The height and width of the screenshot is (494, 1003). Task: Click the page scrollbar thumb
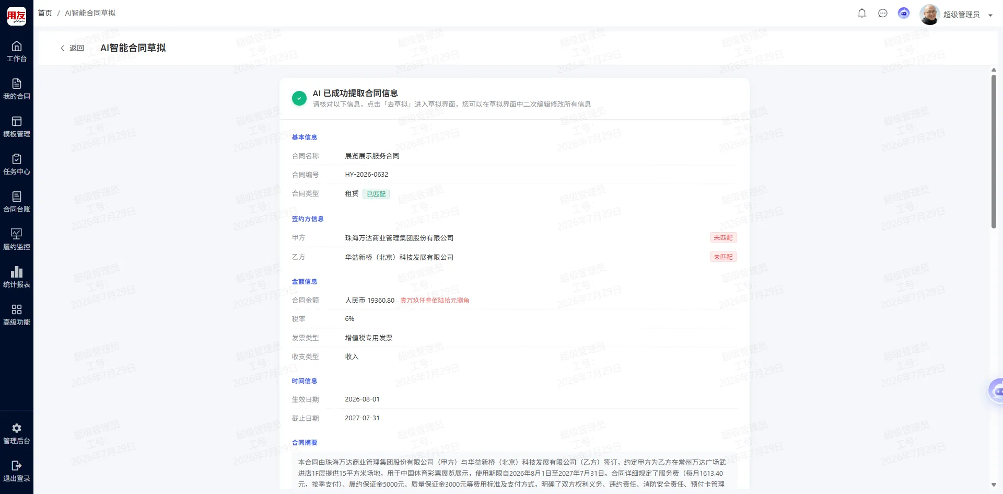click(994, 152)
